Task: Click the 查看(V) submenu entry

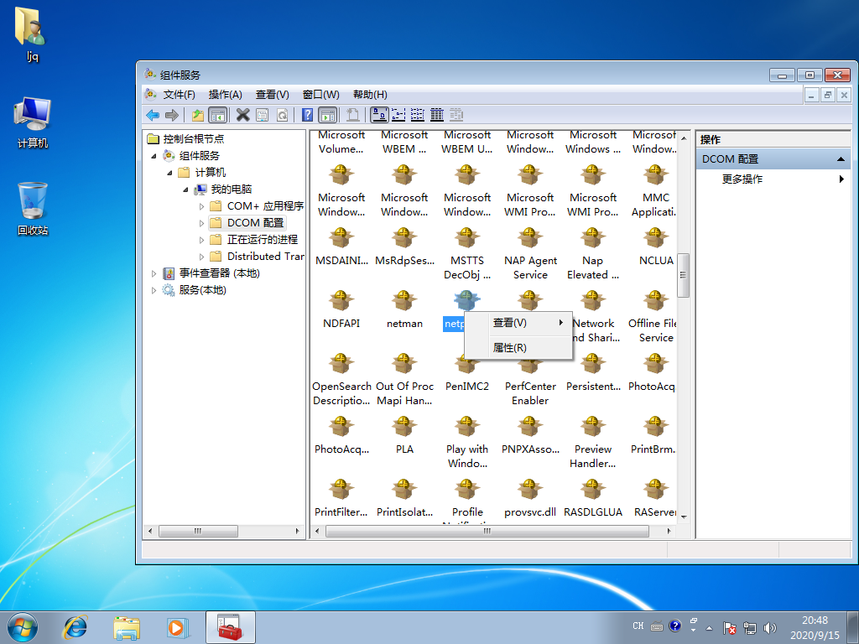Action: [x=510, y=323]
